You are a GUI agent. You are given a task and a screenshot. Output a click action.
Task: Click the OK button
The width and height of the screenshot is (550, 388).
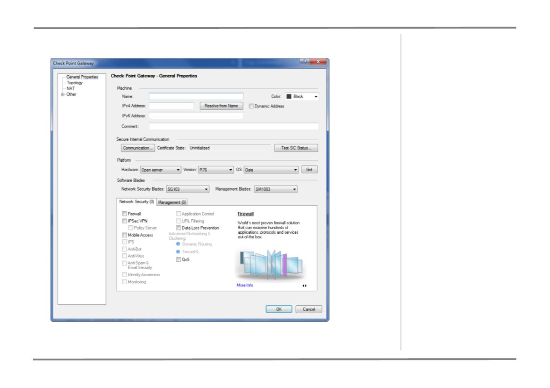[279, 309]
